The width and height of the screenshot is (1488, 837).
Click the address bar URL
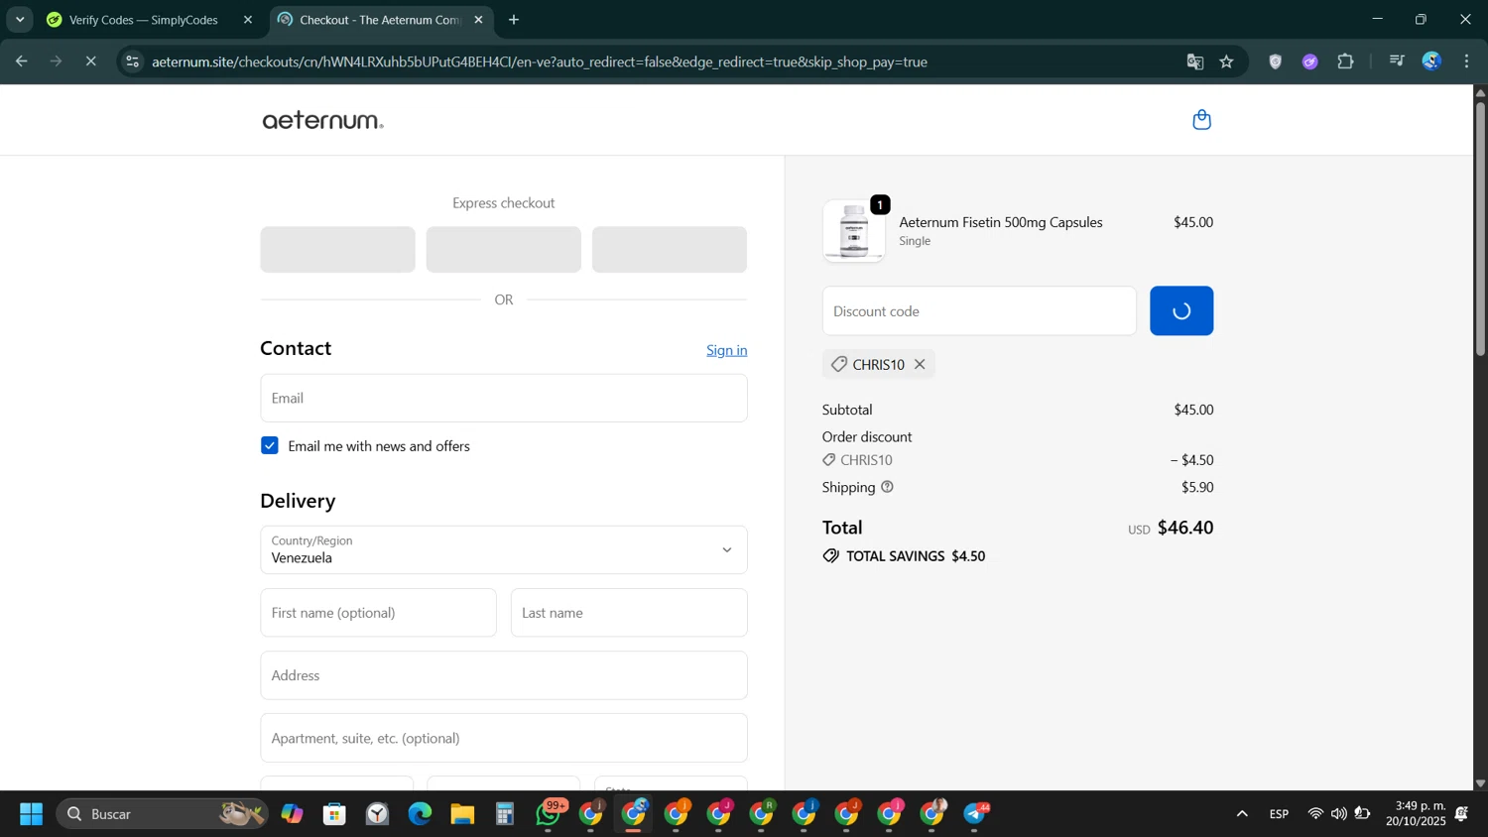click(x=540, y=61)
